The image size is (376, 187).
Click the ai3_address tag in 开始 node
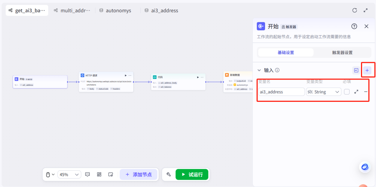26,85
